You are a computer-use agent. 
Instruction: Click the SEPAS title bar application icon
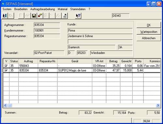point(3,4)
